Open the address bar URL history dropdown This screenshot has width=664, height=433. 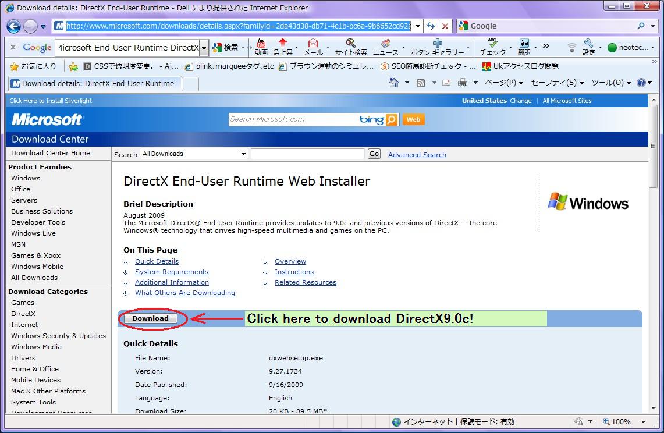(417, 26)
